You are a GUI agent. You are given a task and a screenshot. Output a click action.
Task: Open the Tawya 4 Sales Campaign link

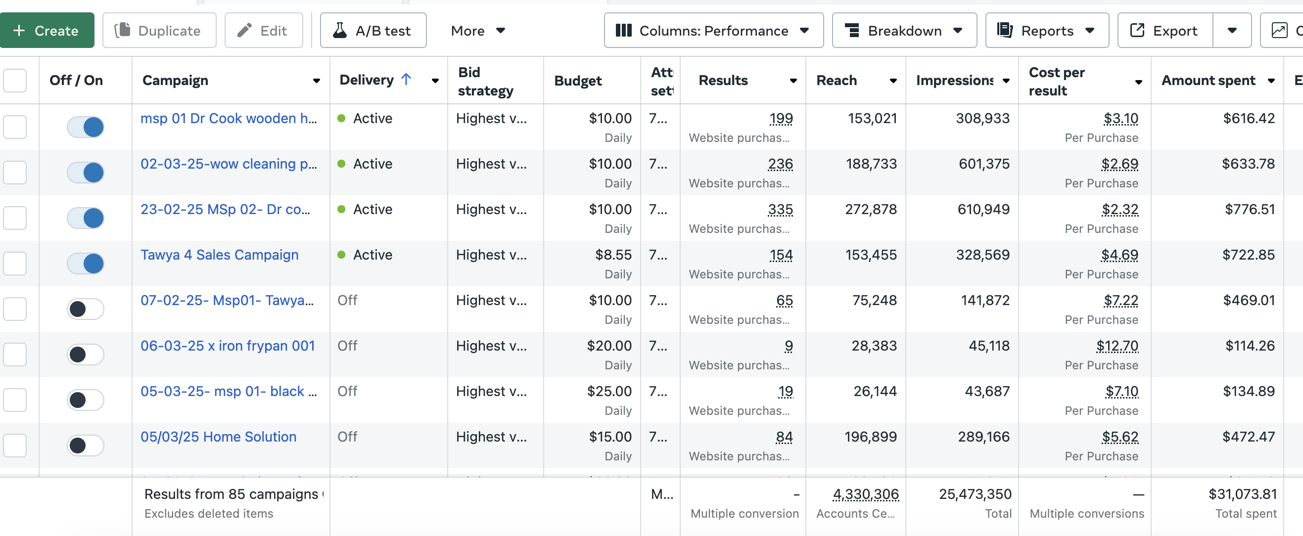(220, 255)
